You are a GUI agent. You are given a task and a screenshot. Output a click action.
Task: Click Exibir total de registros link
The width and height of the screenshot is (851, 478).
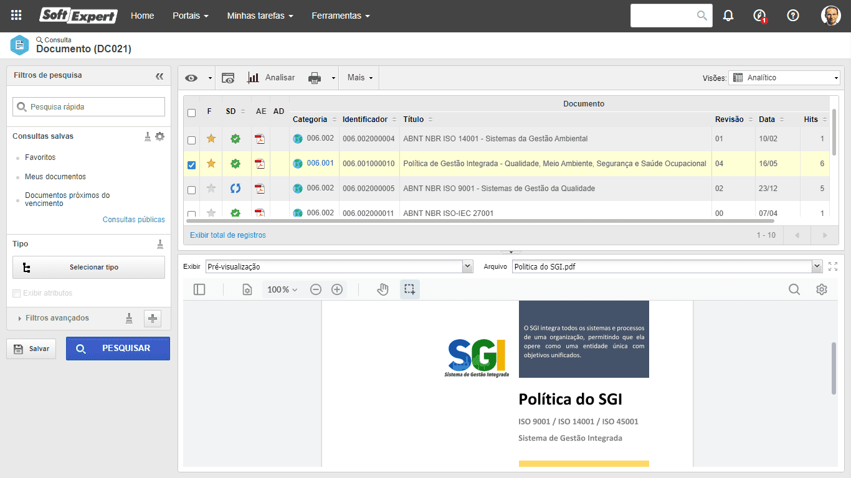(228, 235)
